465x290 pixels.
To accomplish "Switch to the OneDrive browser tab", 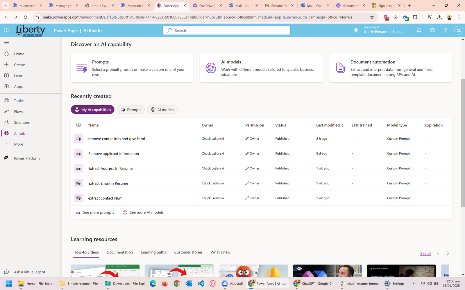I will pos(208,6).
